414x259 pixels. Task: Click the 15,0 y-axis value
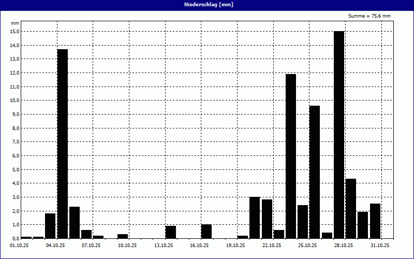(14, 32)
